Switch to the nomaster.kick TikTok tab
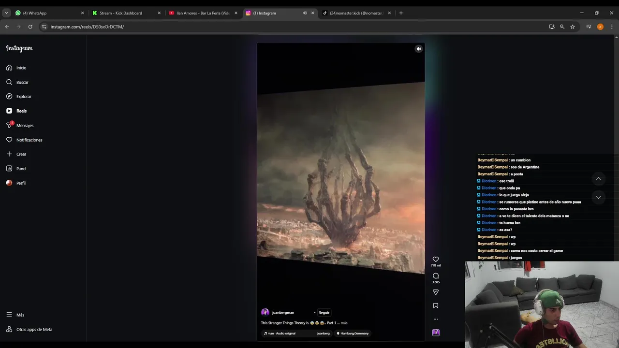Image resolution: width=619 pixels, height=348 pixels. (356, 13)
